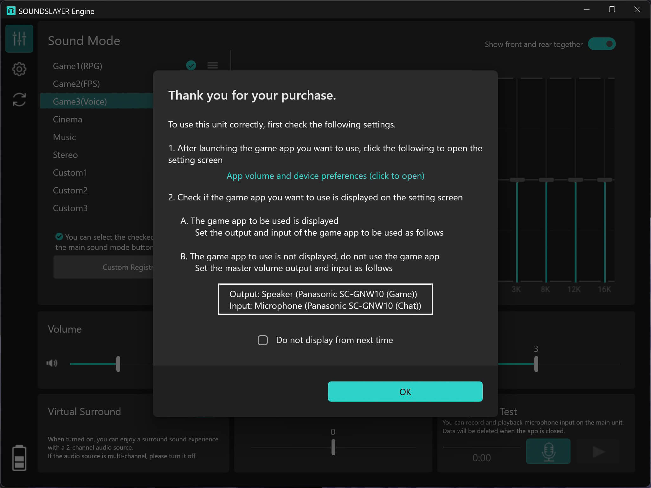Check "Do not display from next time"
This screenshot has height=488, width=651.
[263, 340]
